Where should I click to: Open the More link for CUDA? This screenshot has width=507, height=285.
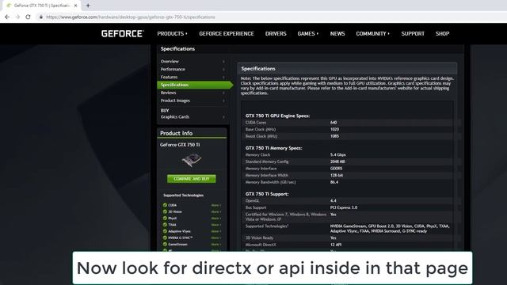click(x=216, y=205)
